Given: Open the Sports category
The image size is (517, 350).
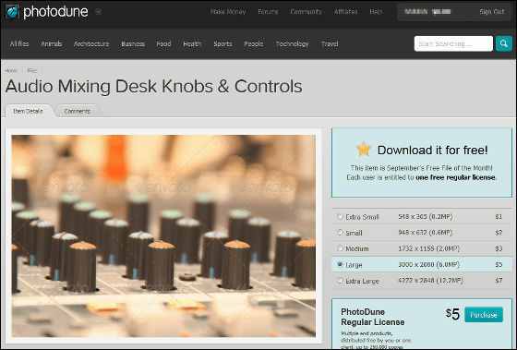Looking at the screenshot, I should [x=222, y=44].
